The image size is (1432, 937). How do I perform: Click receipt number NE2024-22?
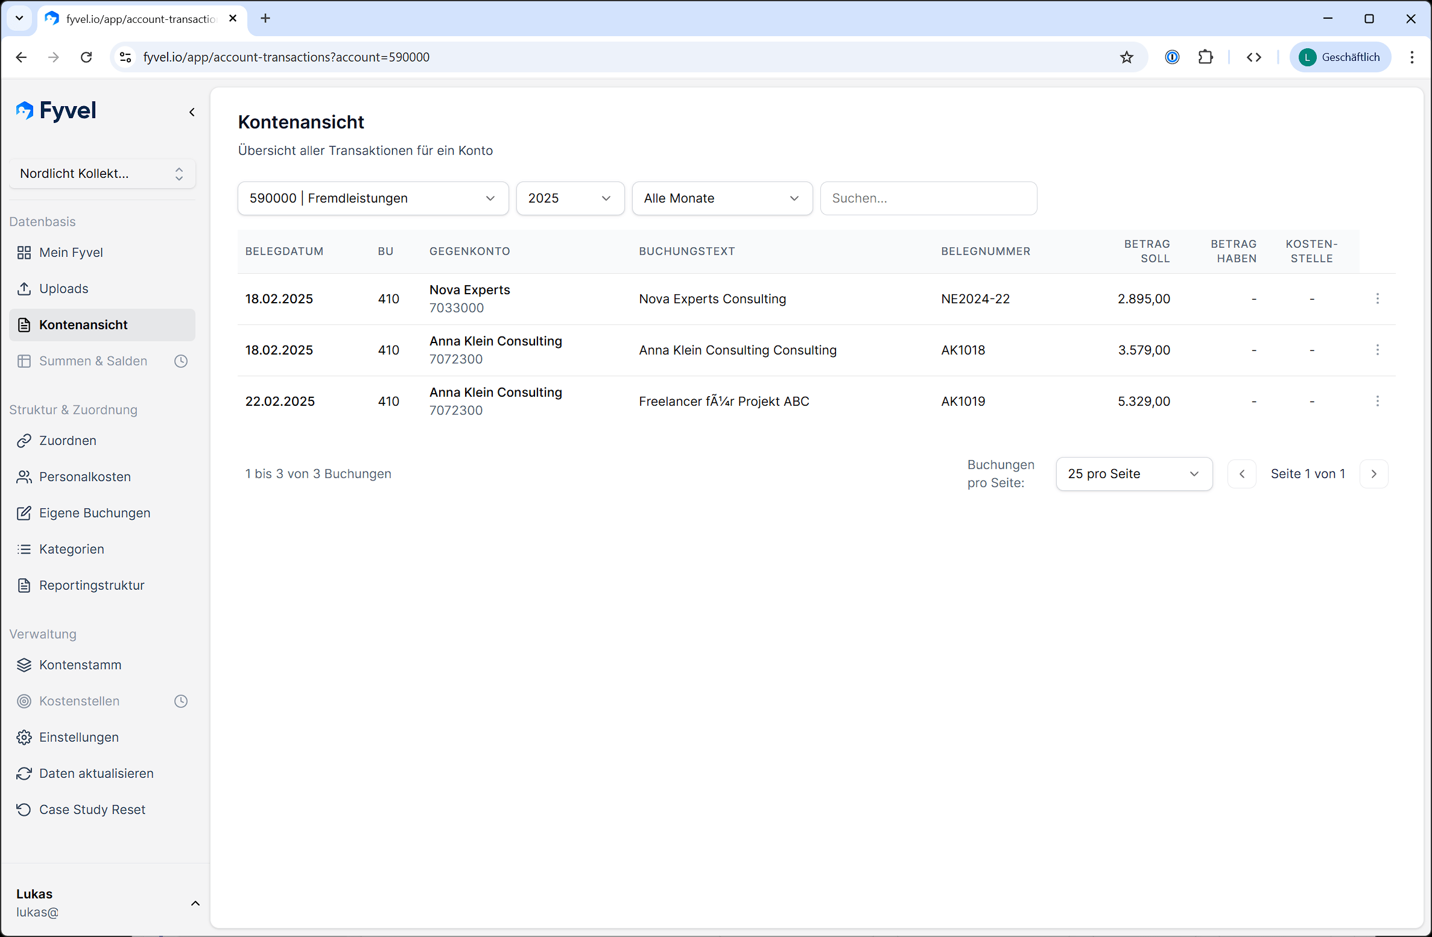pyautogui.click(x=975, y=299)
